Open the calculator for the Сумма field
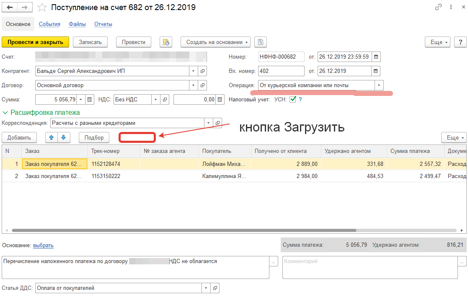The width and height of the screenshot is (468, 297). (x=90, y=100)
